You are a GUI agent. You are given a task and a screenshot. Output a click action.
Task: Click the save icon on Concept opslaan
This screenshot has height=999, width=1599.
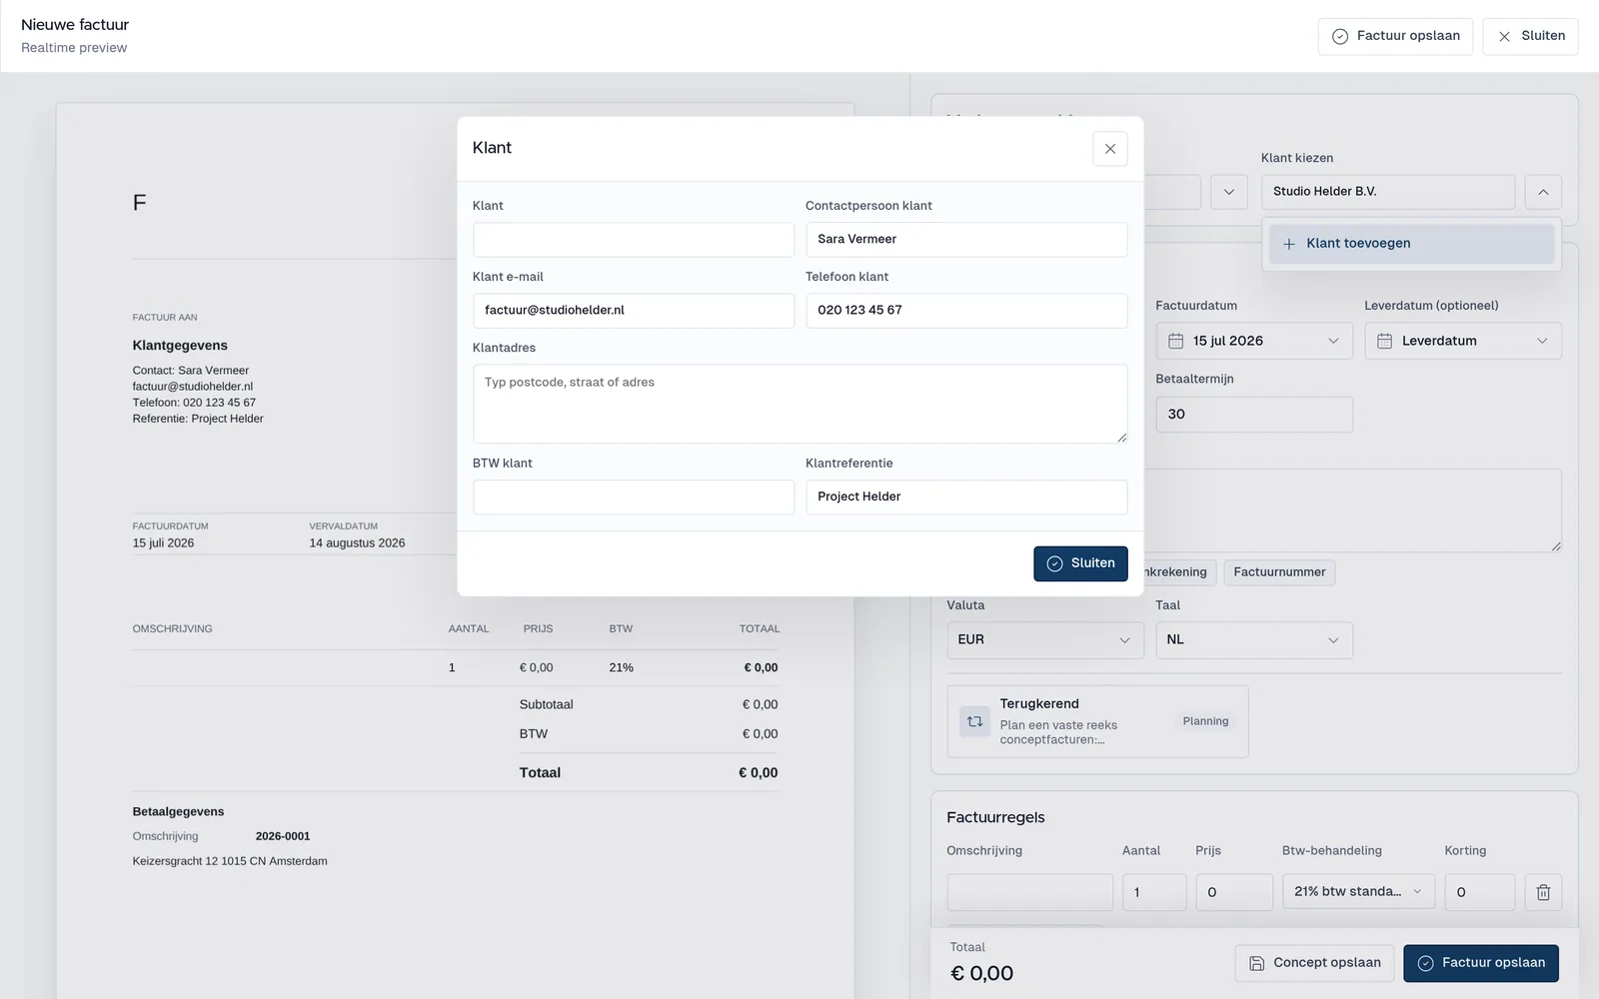point(1256,963)
